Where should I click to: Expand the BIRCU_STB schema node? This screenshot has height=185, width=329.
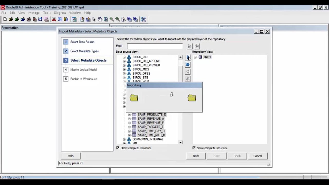pos(124,78)
